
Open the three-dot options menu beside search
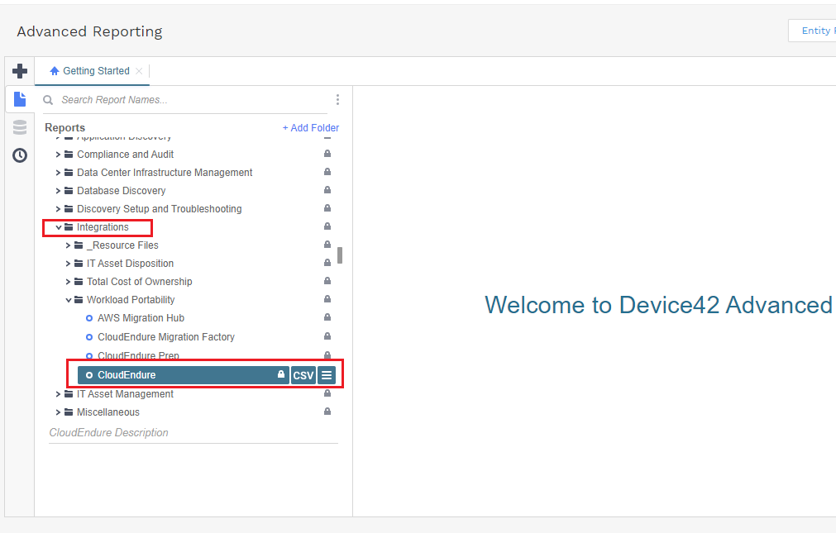(337, 100)
